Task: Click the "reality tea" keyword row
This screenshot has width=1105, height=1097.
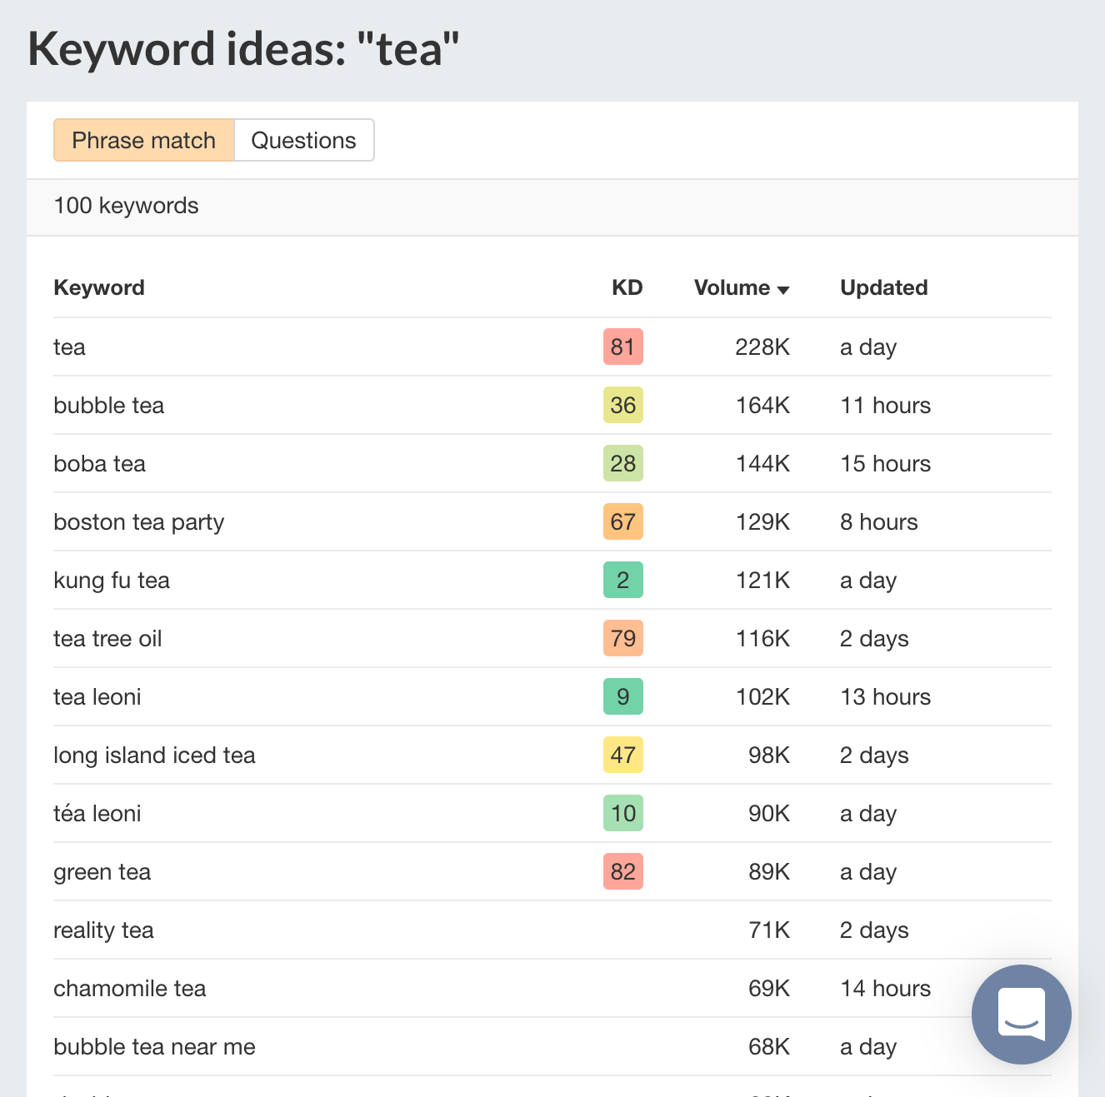Action: click(x=104, y=930)
